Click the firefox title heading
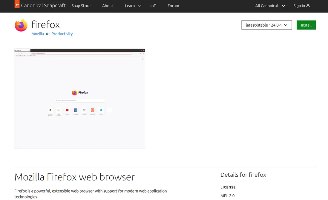Image resolution: width=328 pixels, height=200 pixels. 46,25
